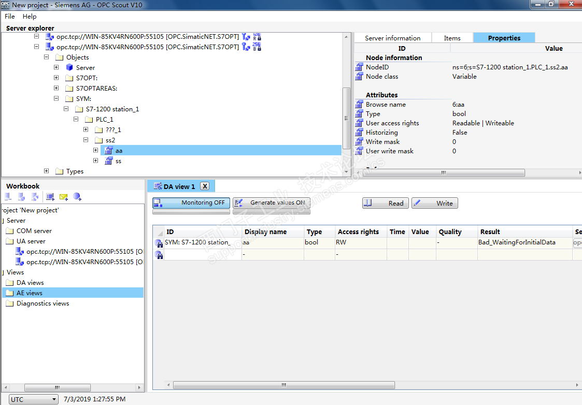Viewport: 582px width, 405px height.
Task: Click the Quality column header
Action: 456,232
